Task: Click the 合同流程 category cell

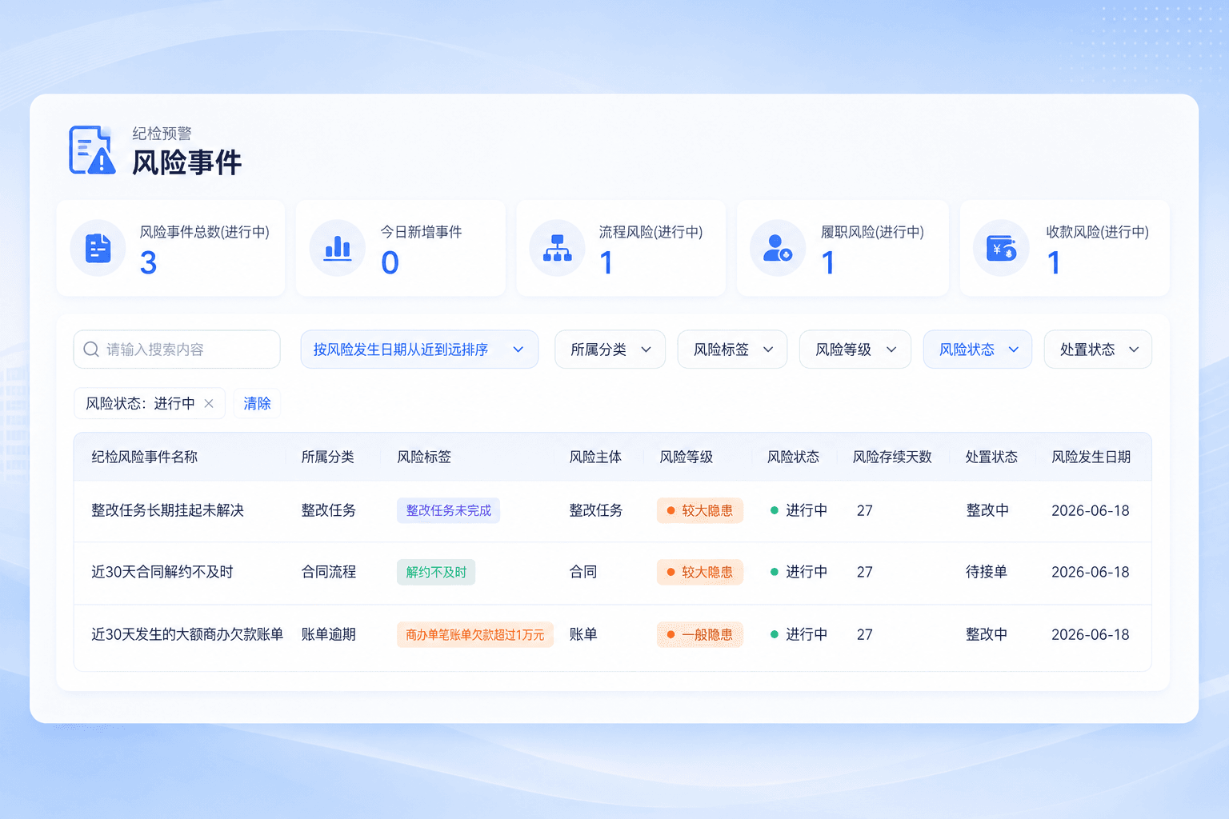Action: 328,572
